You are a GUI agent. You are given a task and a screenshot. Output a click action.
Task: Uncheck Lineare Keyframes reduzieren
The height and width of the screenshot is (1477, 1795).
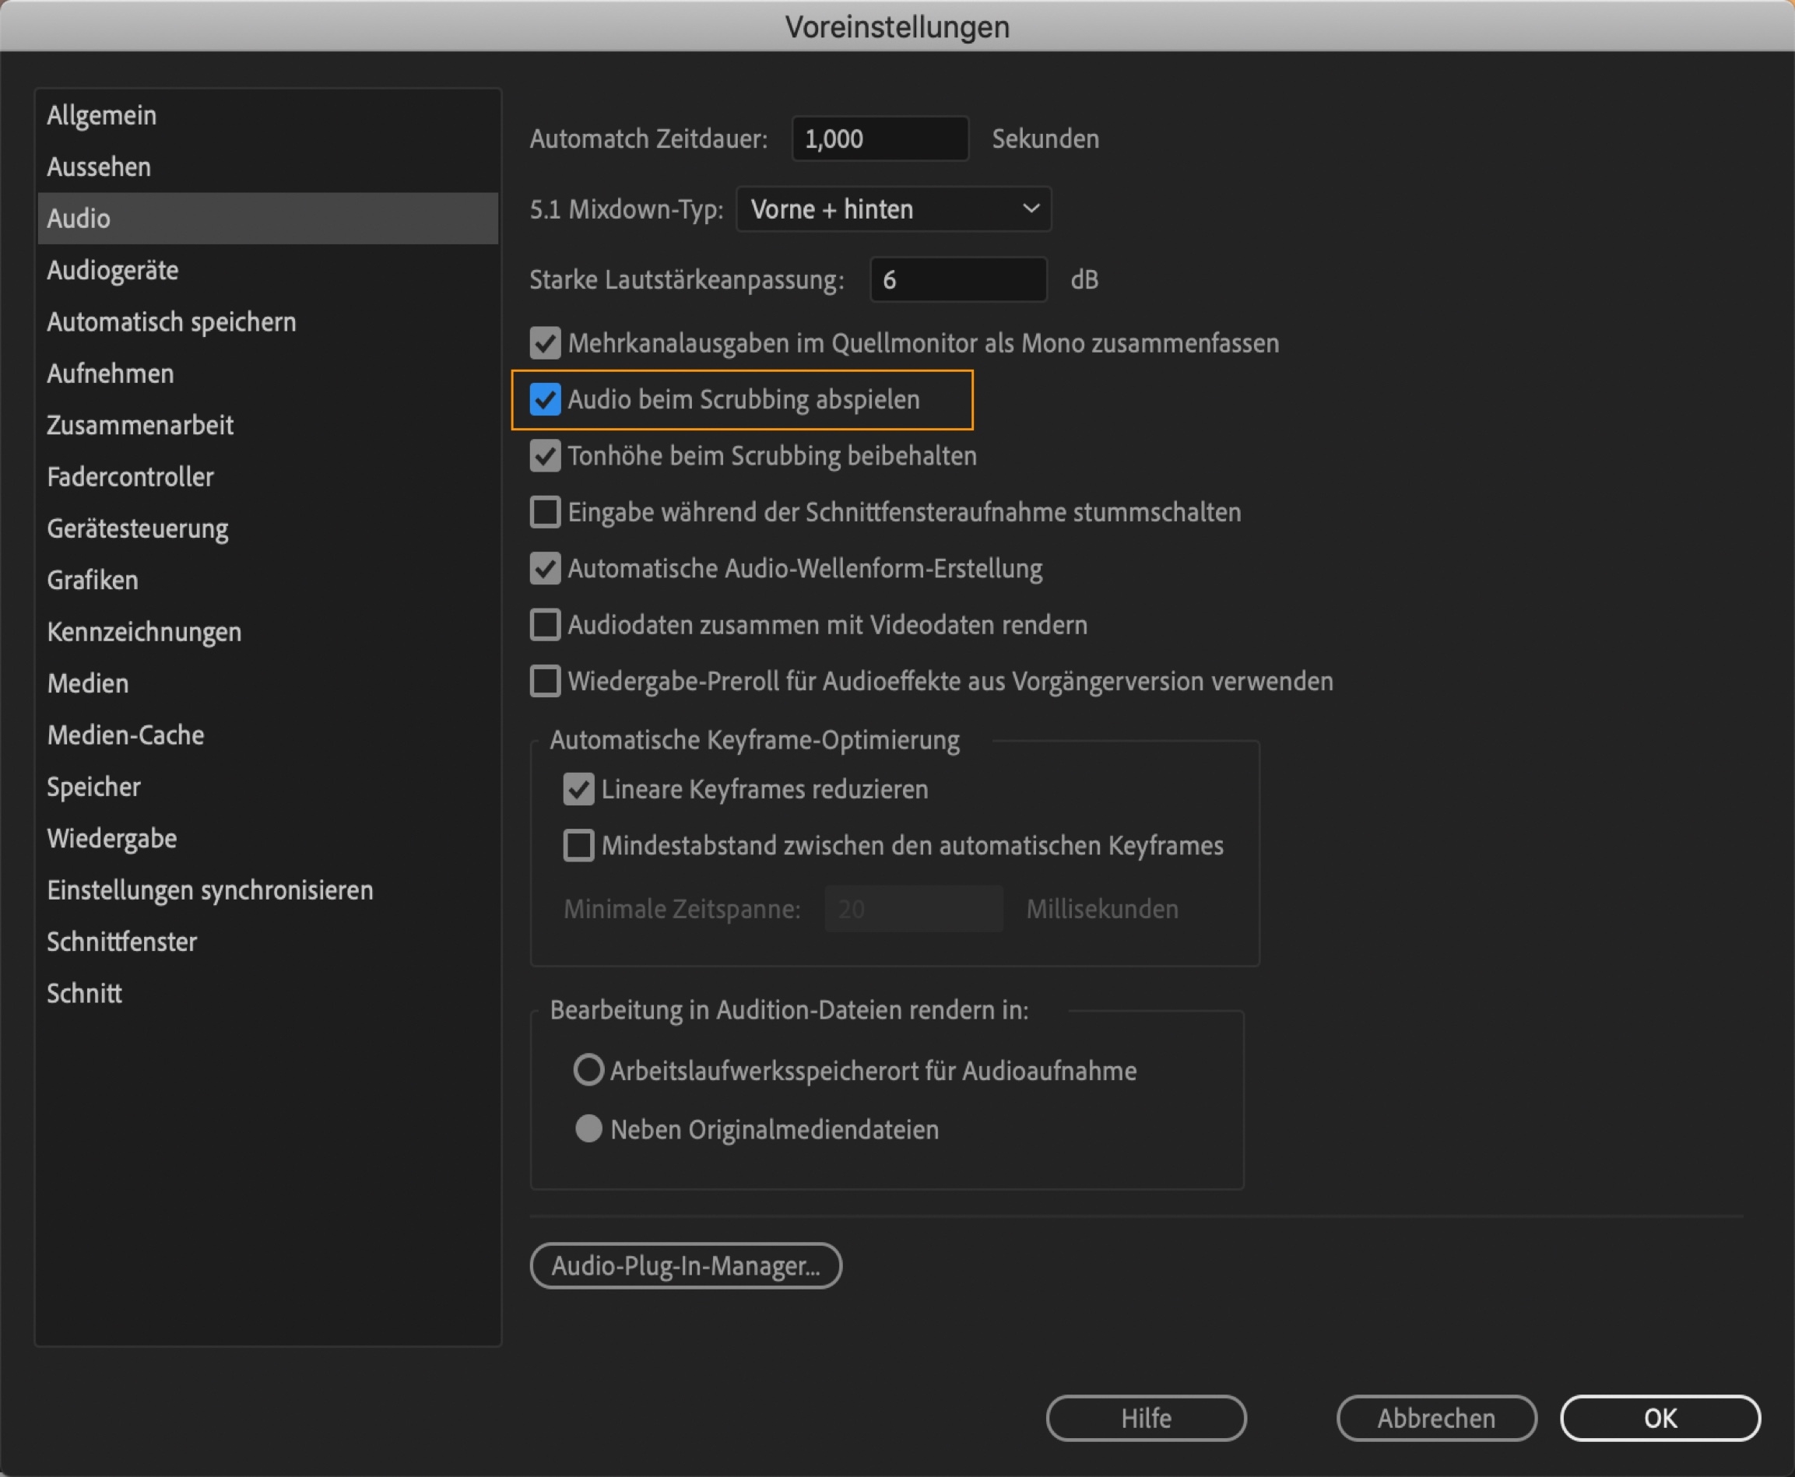point(579,790)
